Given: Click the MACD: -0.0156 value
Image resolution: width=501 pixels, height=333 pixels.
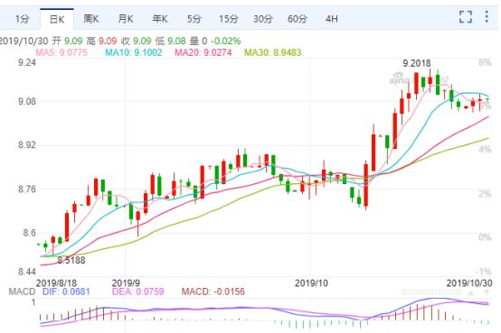Looking at the screenshot, I should [x=213, y=291].
